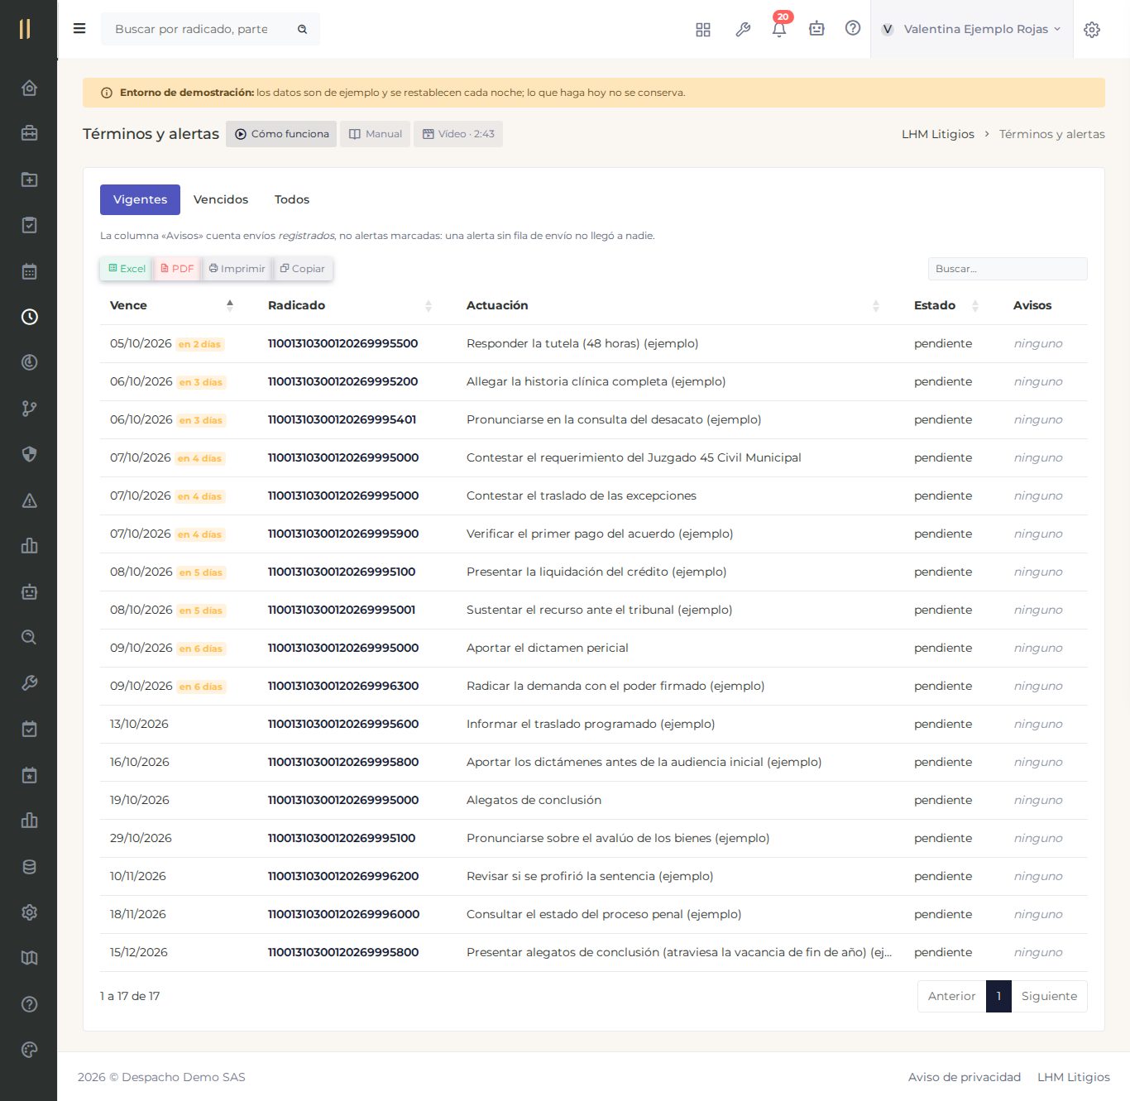Open the apps grid icon in header
Screen dimensions: 1130x1101
pyautogui.click(x=703, y=29)
